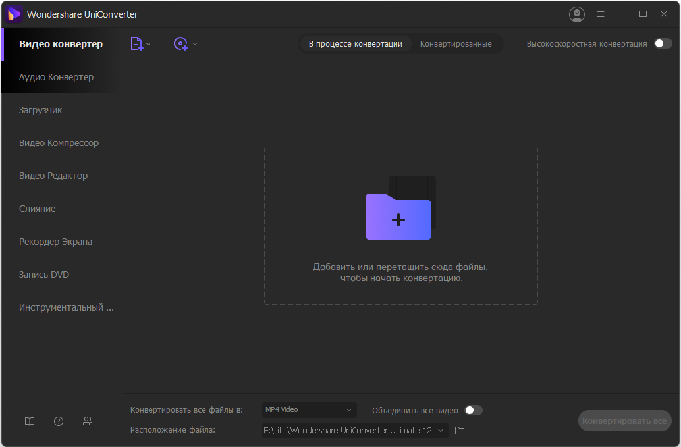Screen dimensions: 681x447
Task: Open the MP4 Video format dropdown
Action: (x=310, y=410)
